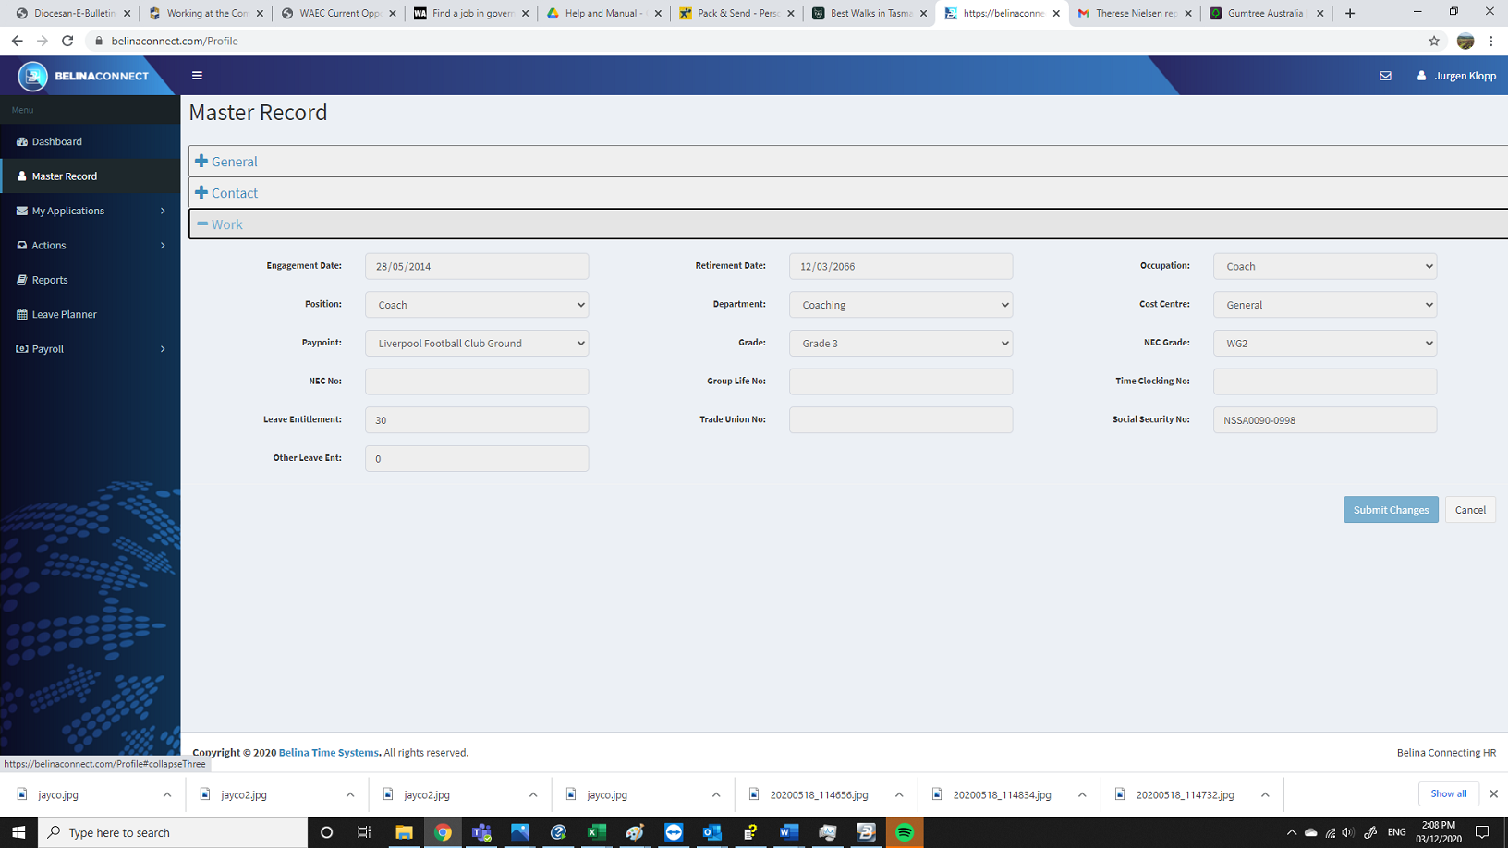This screenshot has height=848, width=1508.
Task: Collapse the Work section
Action: click(x=219, y=224)
